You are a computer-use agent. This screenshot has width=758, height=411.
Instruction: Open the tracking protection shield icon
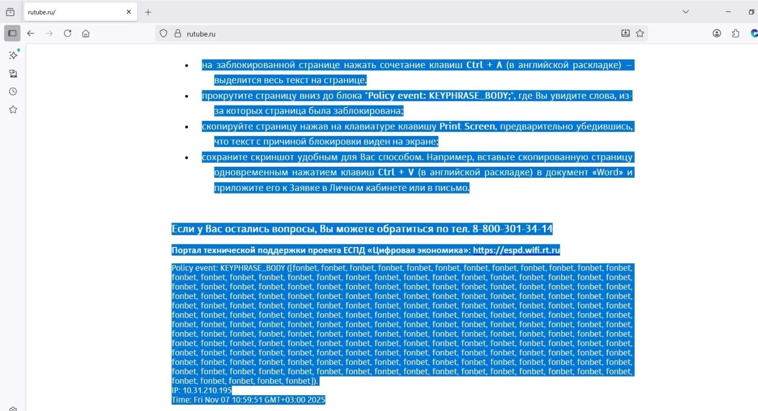164,34
